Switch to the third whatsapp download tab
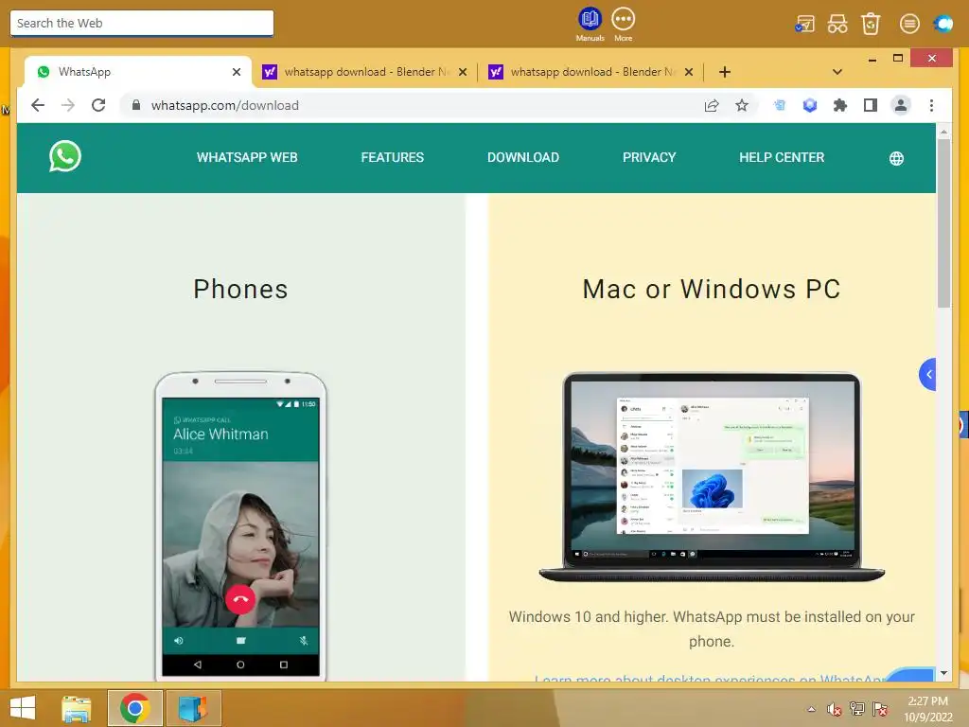This screenshot has width=969, height=727. (x=590, y=72)
